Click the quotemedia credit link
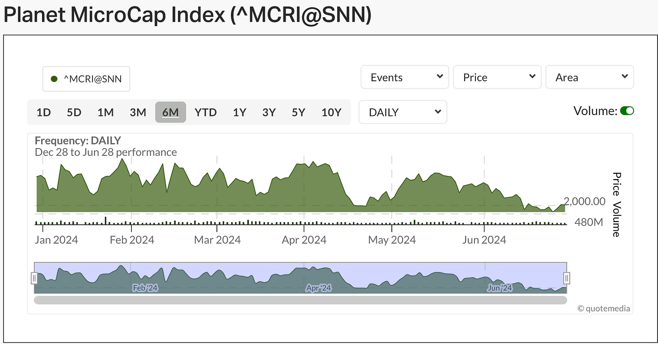Screen dimensions: 658x344 (604, 309)
